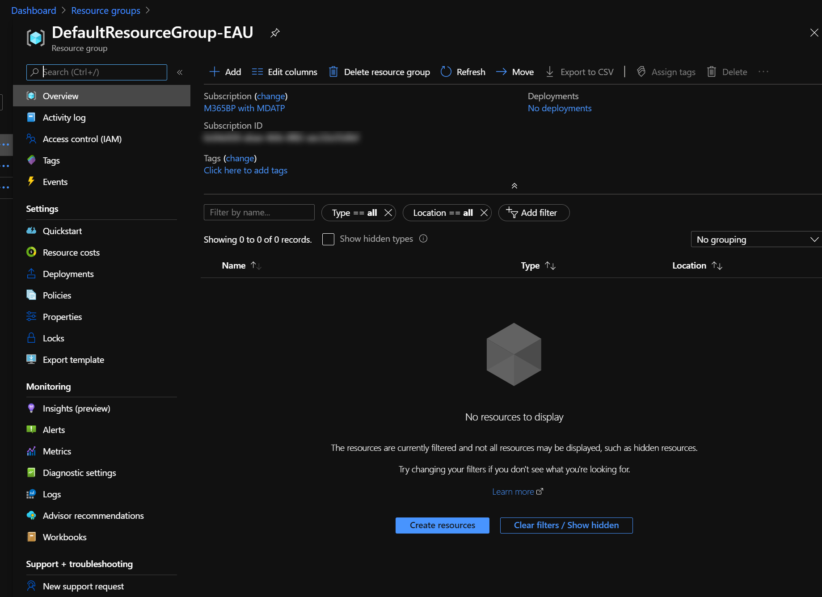Open the Type filter pill
822x597 pixels.
tap(354, 213)
